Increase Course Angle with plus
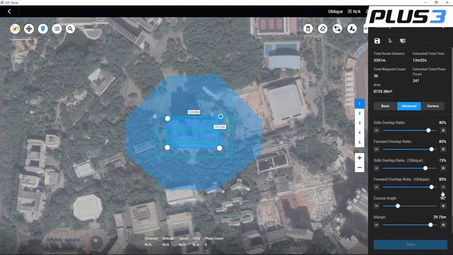 point(443,206)
